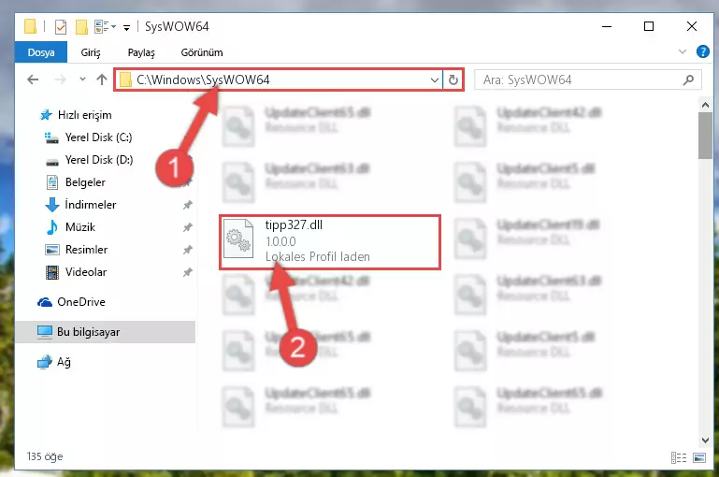Click the Properties quick access icon
This screenshot has width=719, height=477.
click(61, 26)
